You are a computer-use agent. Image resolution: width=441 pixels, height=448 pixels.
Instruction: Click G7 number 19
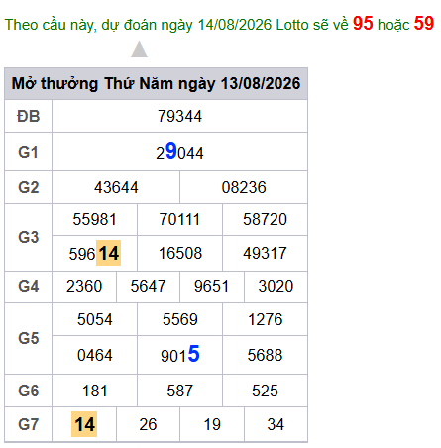(212, 424)
